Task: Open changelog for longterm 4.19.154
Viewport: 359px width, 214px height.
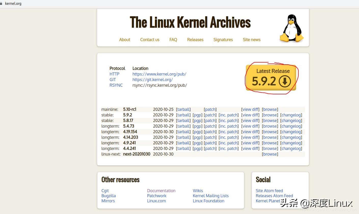Action: click(x=291, y=132)
